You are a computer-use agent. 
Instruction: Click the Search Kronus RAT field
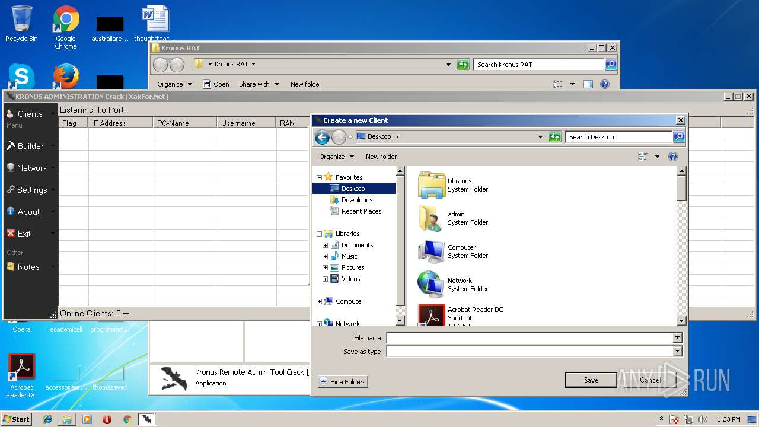pos(539,65)
